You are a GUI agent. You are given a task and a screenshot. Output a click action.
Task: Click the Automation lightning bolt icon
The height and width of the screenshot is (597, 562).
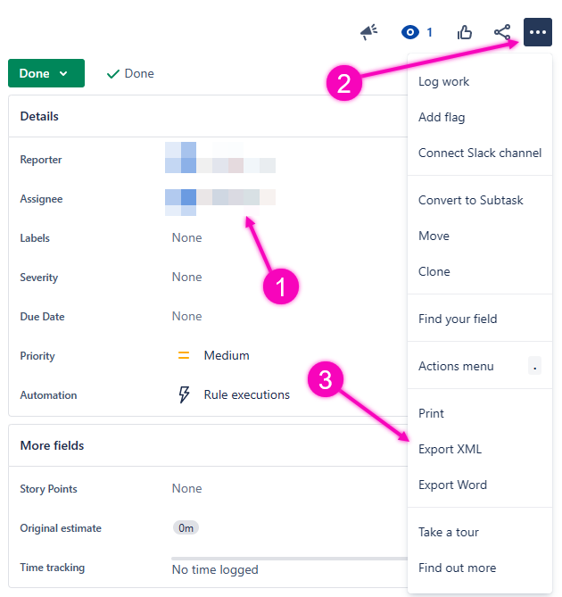(184, 394)
